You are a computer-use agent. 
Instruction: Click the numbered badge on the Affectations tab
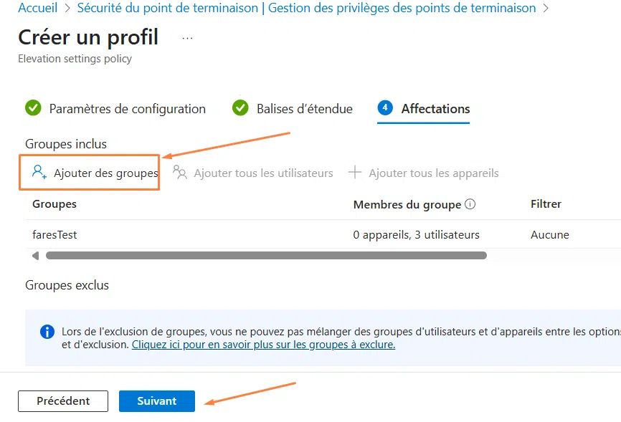385,108
